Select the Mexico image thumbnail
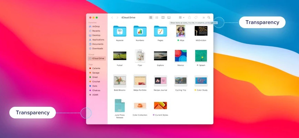The width and height of the screenshot is (299, 138). [x=181, y=56]
